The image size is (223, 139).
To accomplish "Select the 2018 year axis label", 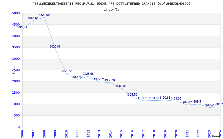I will click(154, 134).
